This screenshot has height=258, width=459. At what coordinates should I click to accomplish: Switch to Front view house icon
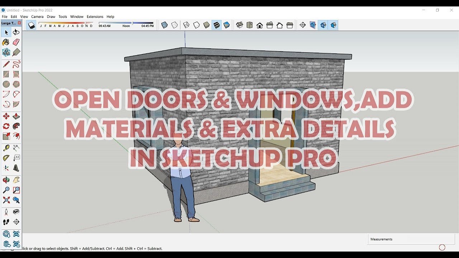[260, 25]
